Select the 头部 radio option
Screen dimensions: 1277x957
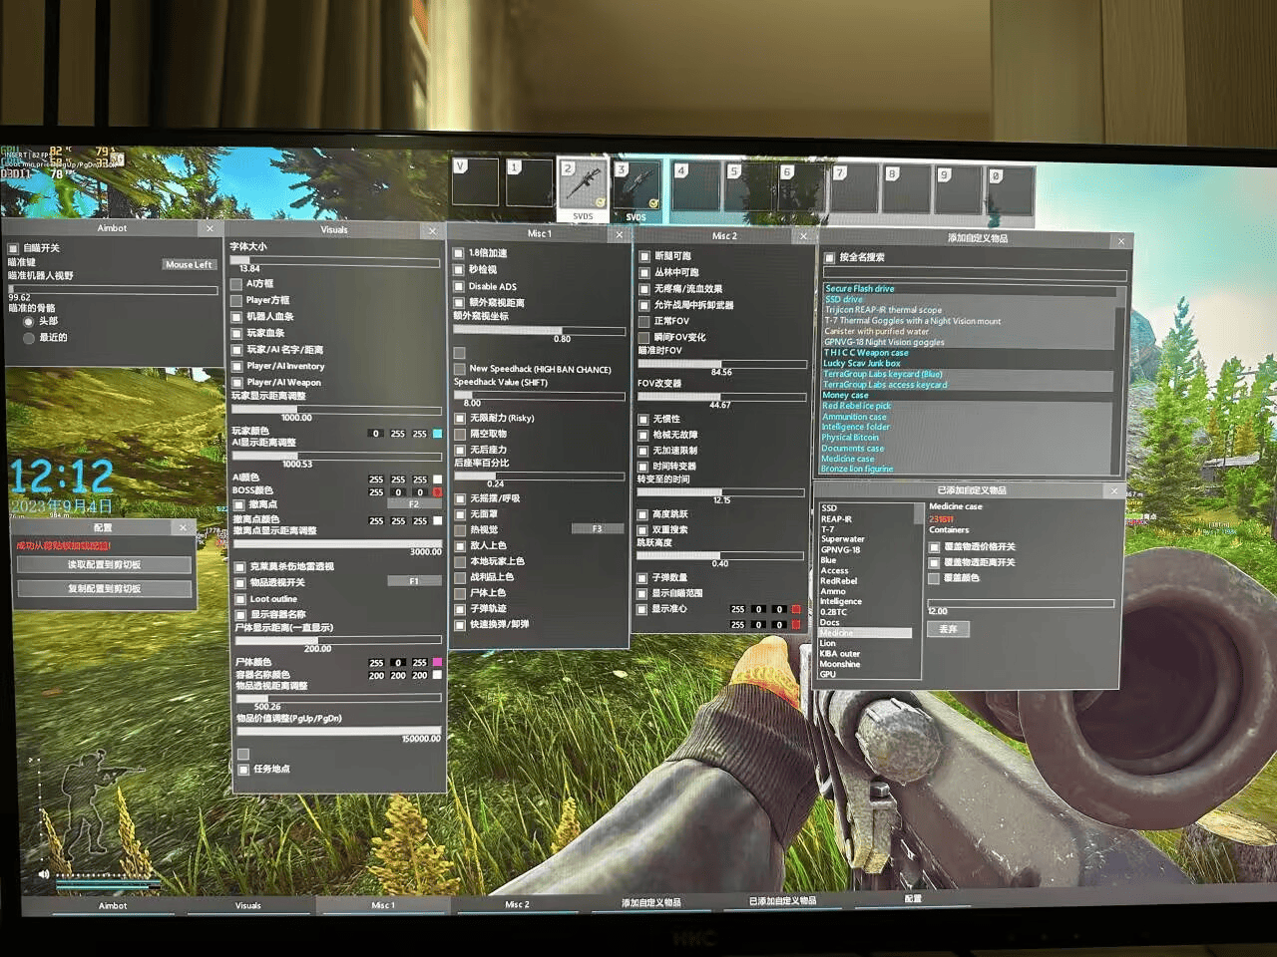click(x=29, y=322)
